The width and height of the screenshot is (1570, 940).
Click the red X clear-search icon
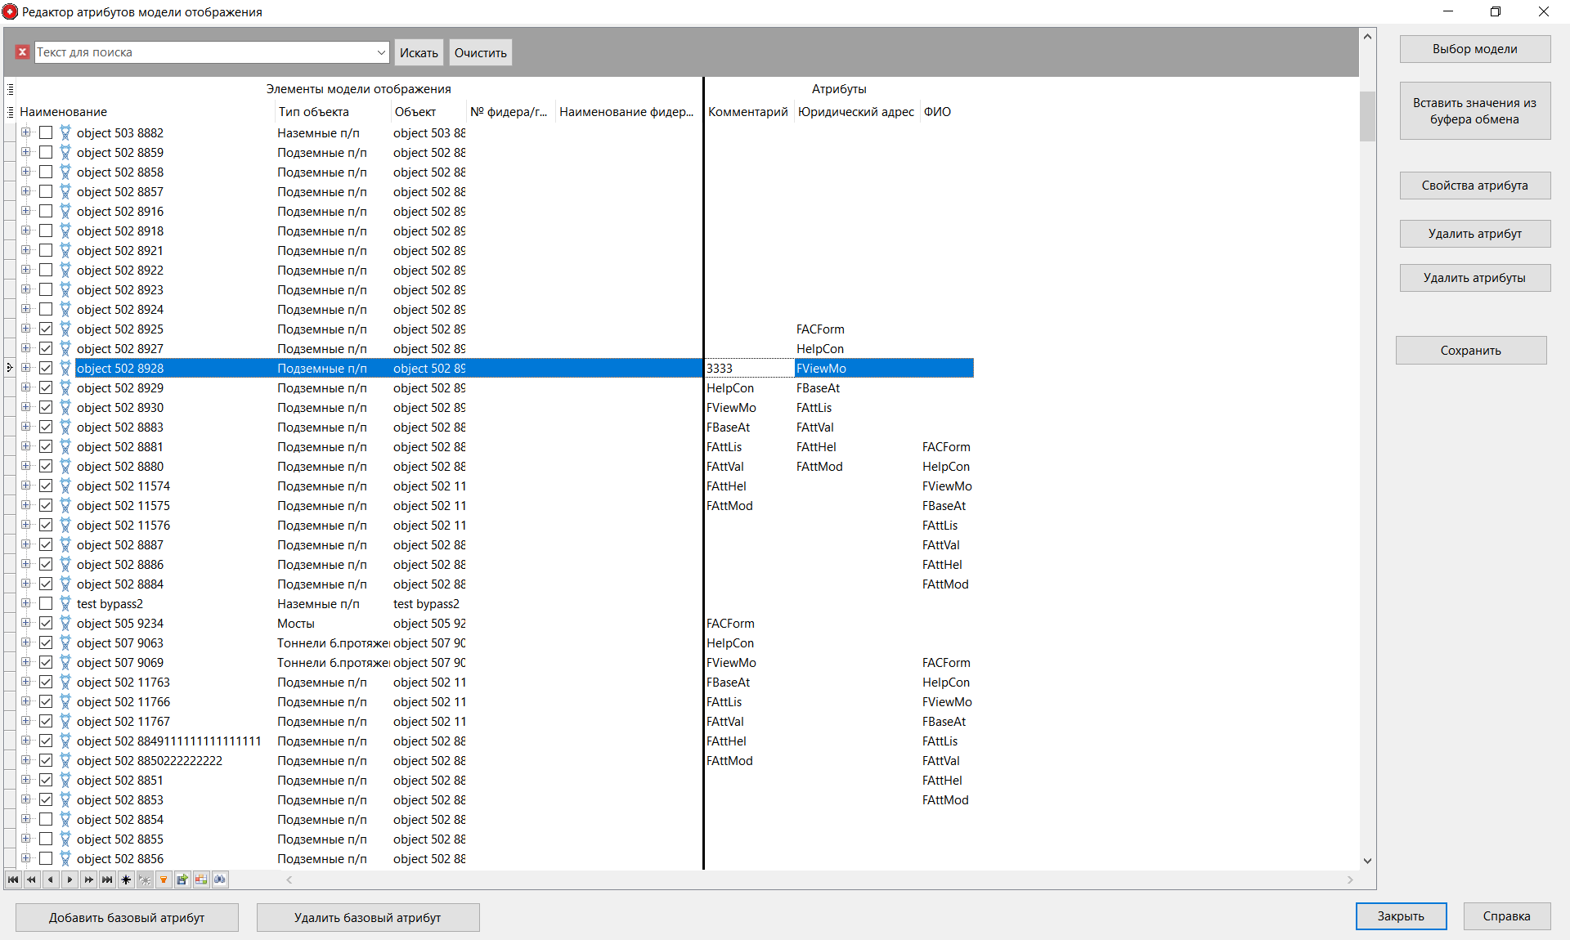[x=22, y=51]
